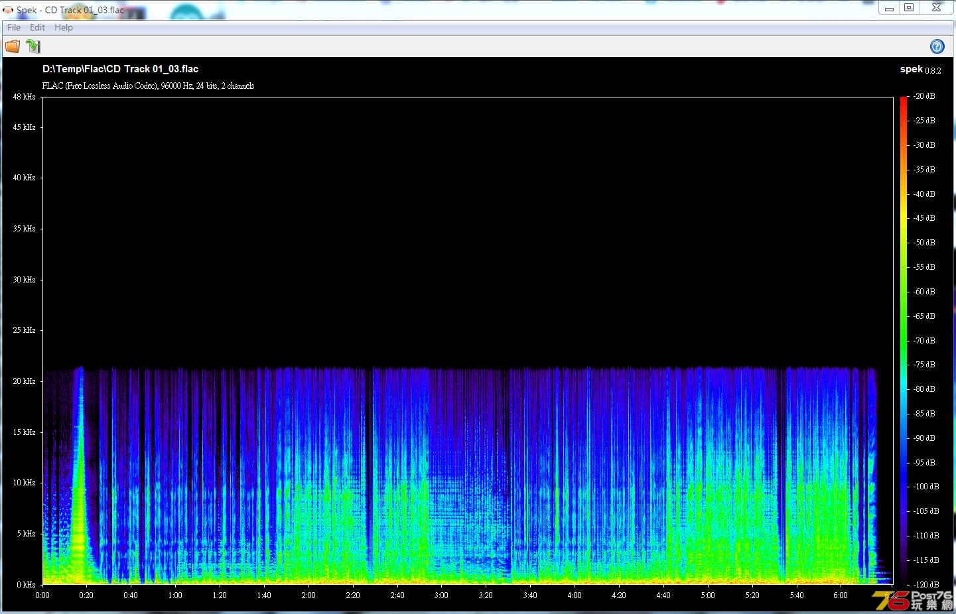Click the spectrogram at the 0:20 sweep
This screenshot has height=614, width=956.
(x=80, y=475)
